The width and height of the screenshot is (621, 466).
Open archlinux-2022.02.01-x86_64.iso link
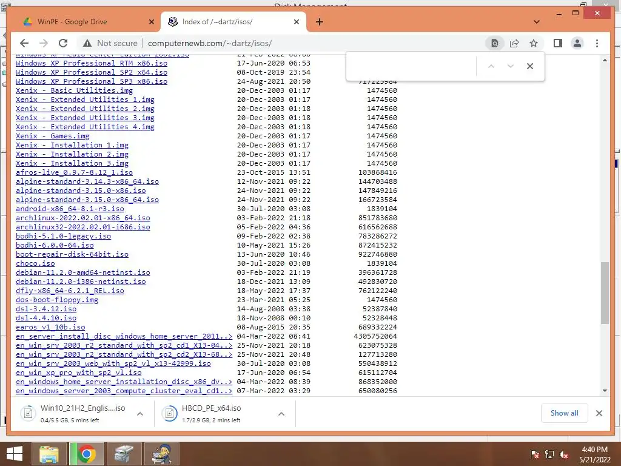pos(82,218)
